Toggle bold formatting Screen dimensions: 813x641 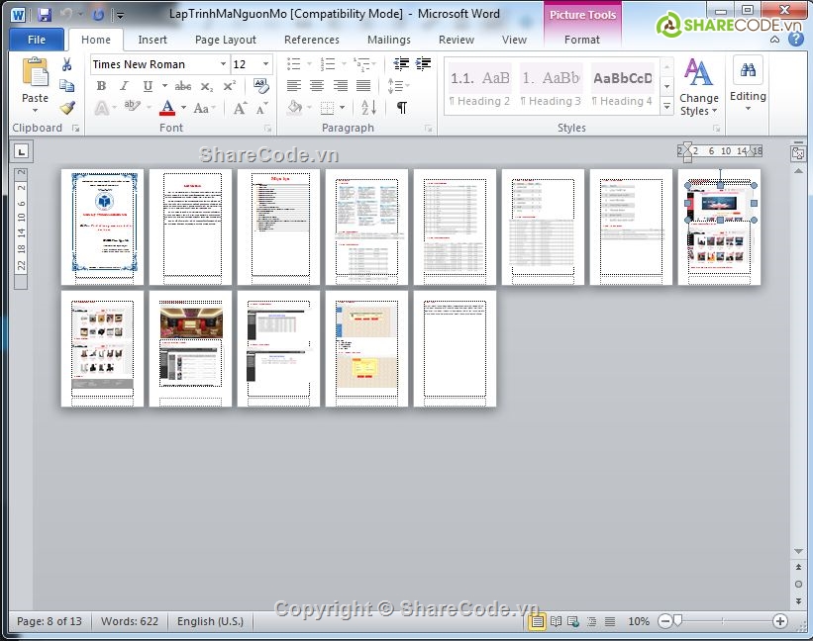(102, 86)
